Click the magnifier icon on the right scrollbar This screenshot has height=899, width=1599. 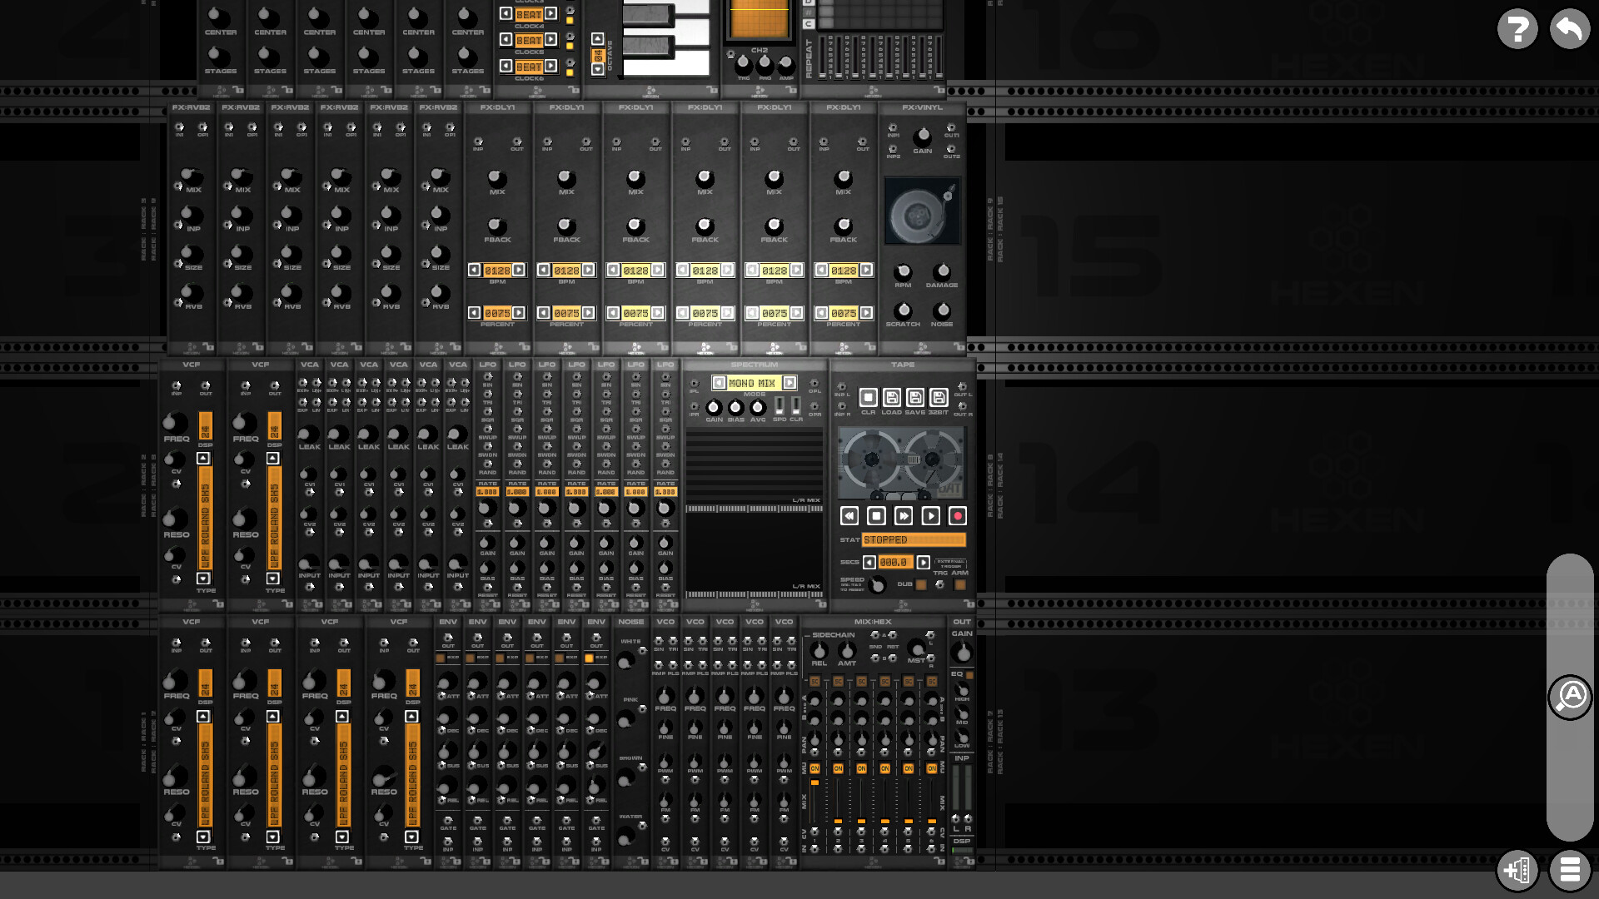click(1571, 698)
